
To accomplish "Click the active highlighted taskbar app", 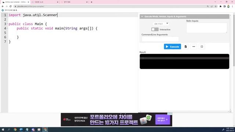I will pos(45,129).
